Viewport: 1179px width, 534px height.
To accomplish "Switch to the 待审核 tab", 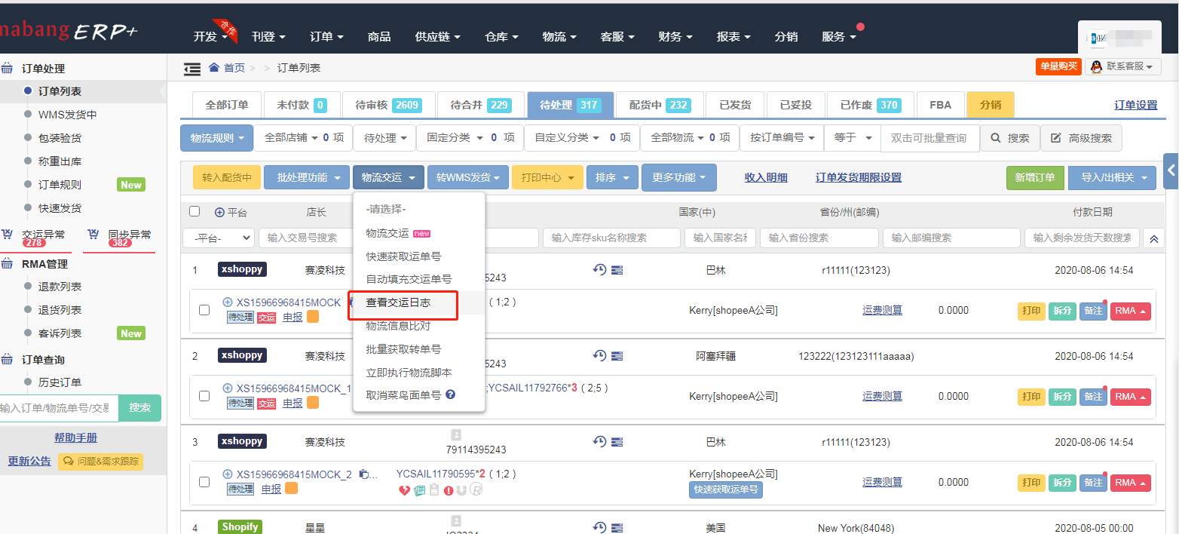I will (387, 105).
